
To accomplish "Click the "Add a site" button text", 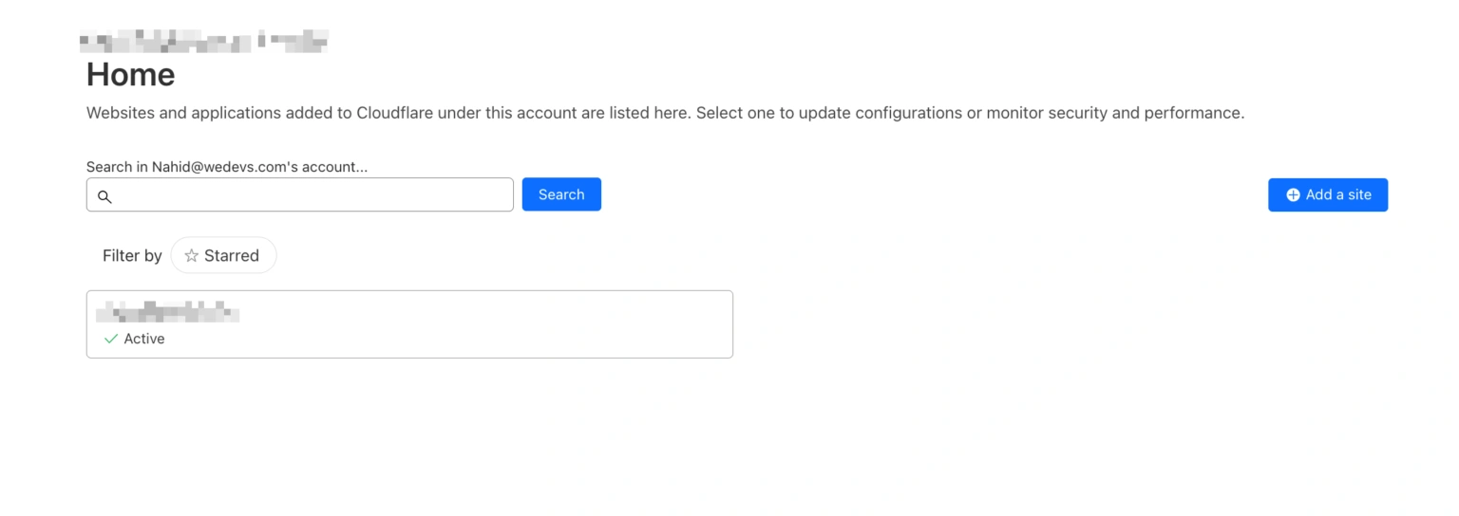I will click(1338, 194).
